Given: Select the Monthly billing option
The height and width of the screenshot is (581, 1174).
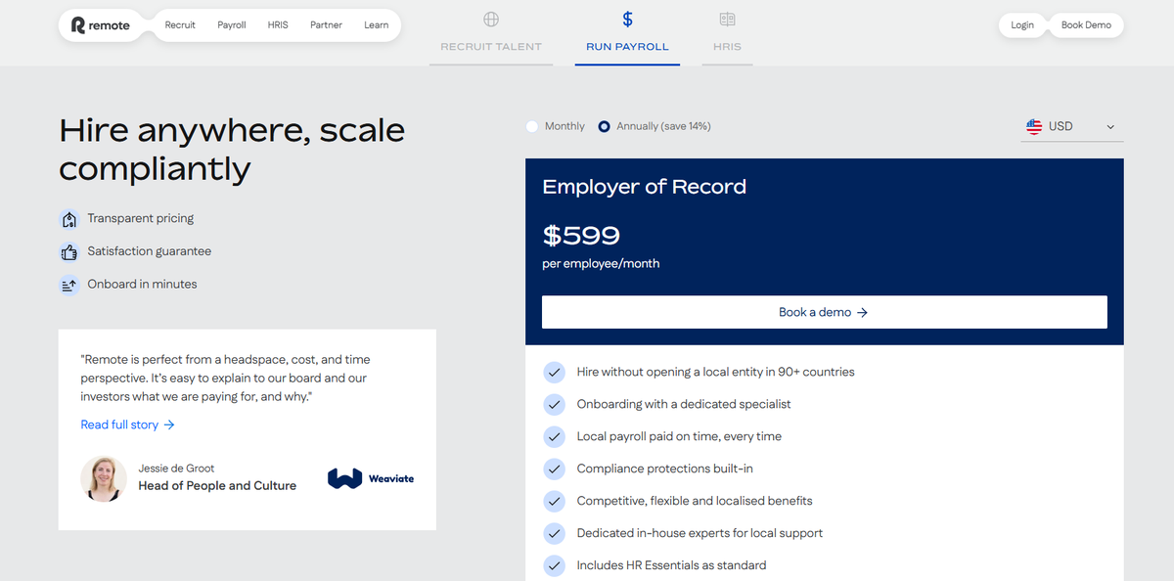Looking at the screenshot, I should point(532,126).
